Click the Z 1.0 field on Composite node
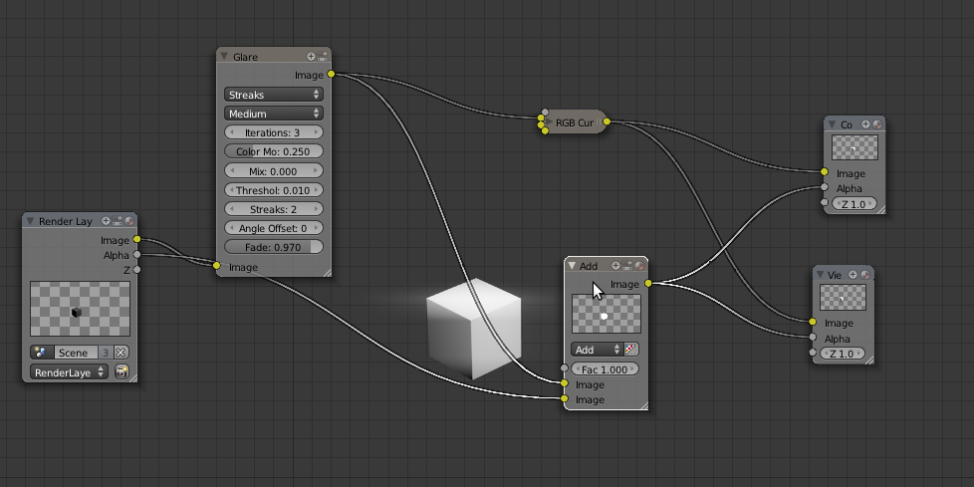Image resolution: width=974 pixels, height=487 pixels. [853, 204]
